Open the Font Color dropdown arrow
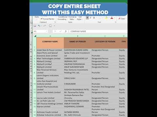Viewport: 157px width, 117px height. [114, 18]
